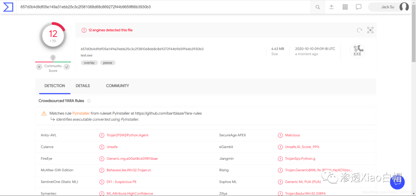
Task: Click Unsafe.AI_Score_99% result
Action: coord(302,147)
